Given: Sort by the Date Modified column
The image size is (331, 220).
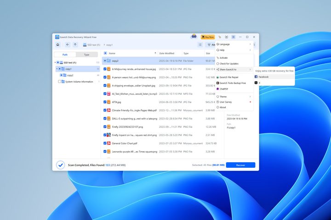Looking at the screenshot, I should 166,53.
